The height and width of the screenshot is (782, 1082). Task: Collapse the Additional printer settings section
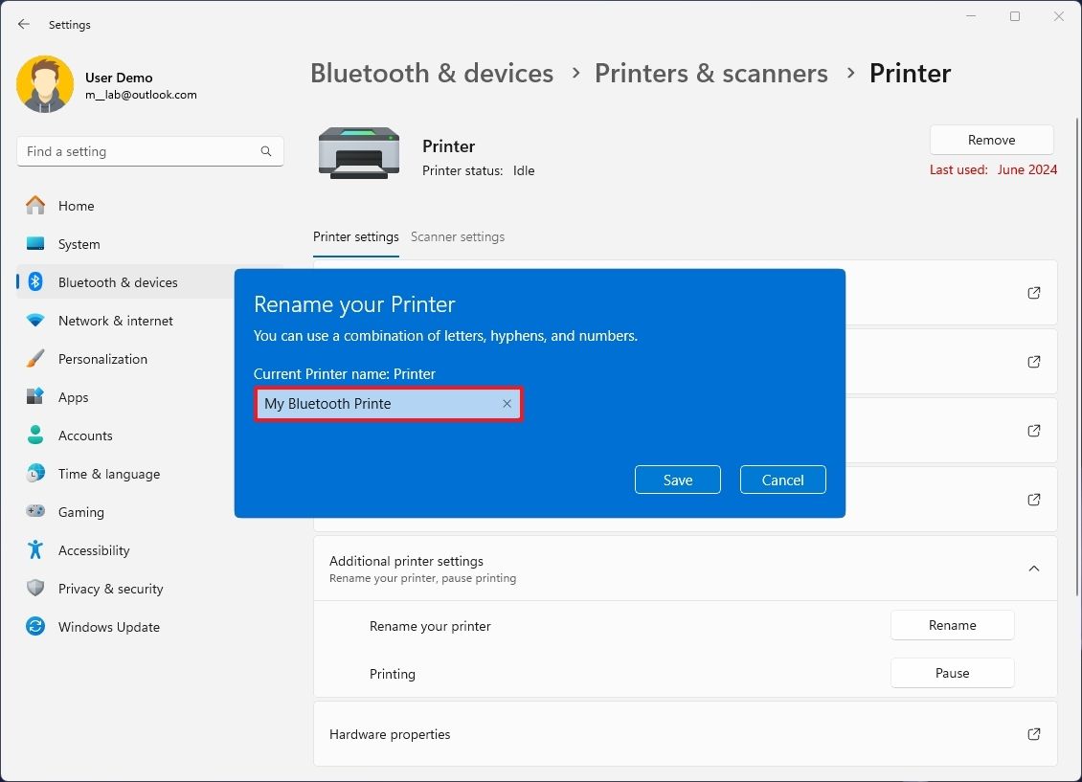(x=1034, y=568)
